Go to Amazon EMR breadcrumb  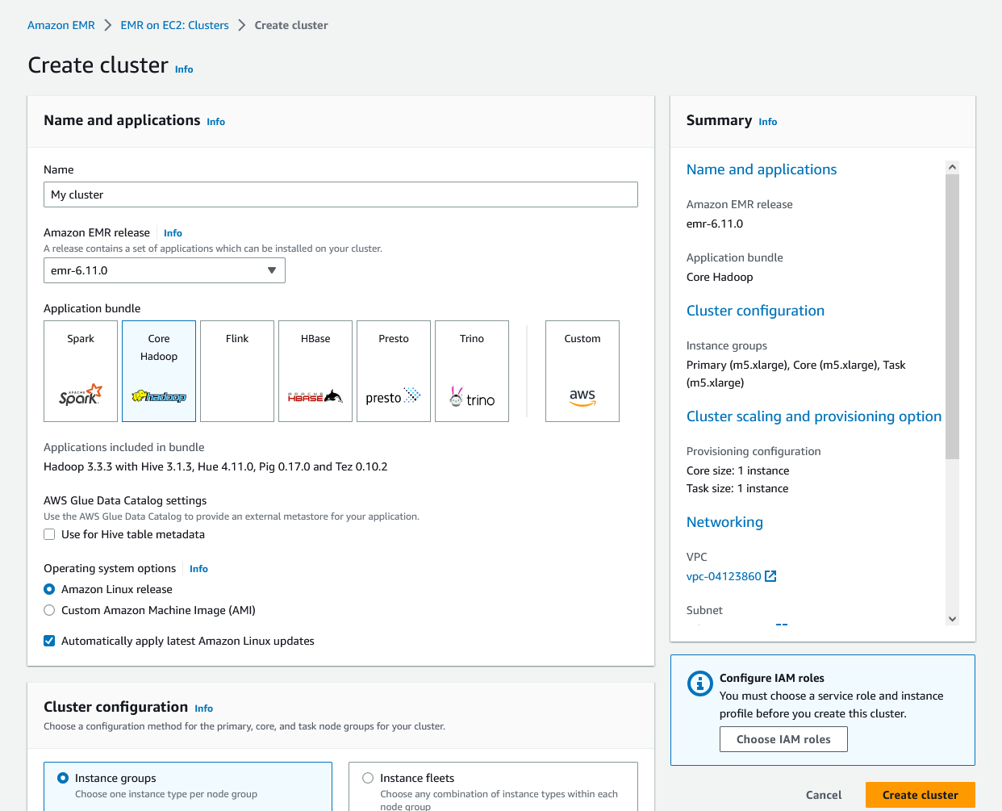pyautogui.click(x=61, y=25)
